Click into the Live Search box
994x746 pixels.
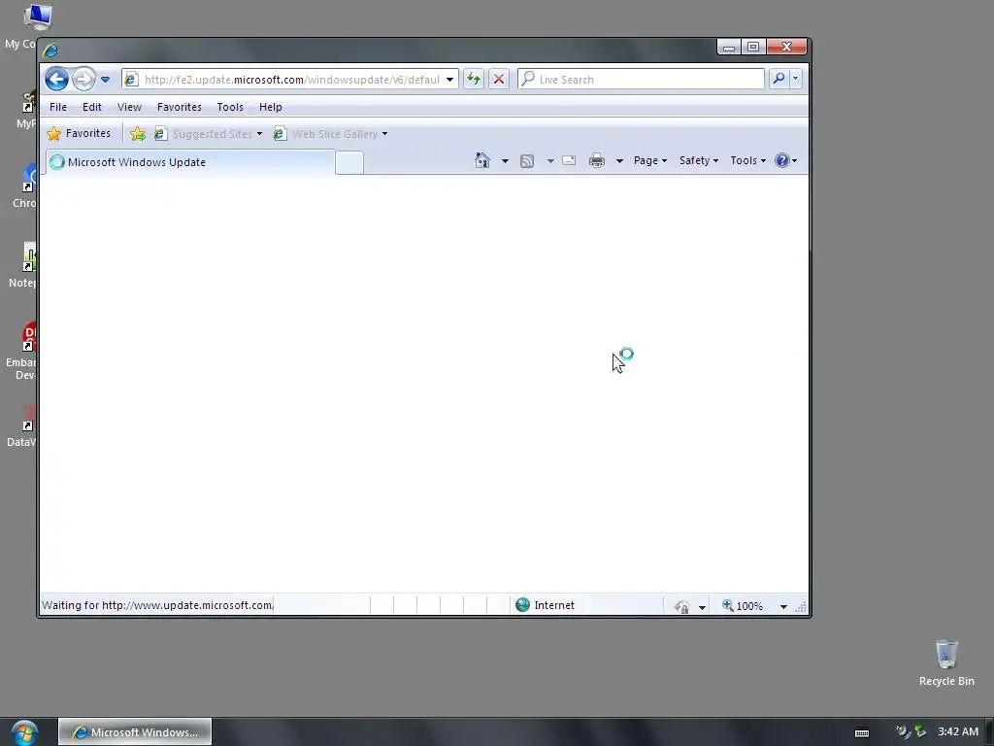coord(641,80)
